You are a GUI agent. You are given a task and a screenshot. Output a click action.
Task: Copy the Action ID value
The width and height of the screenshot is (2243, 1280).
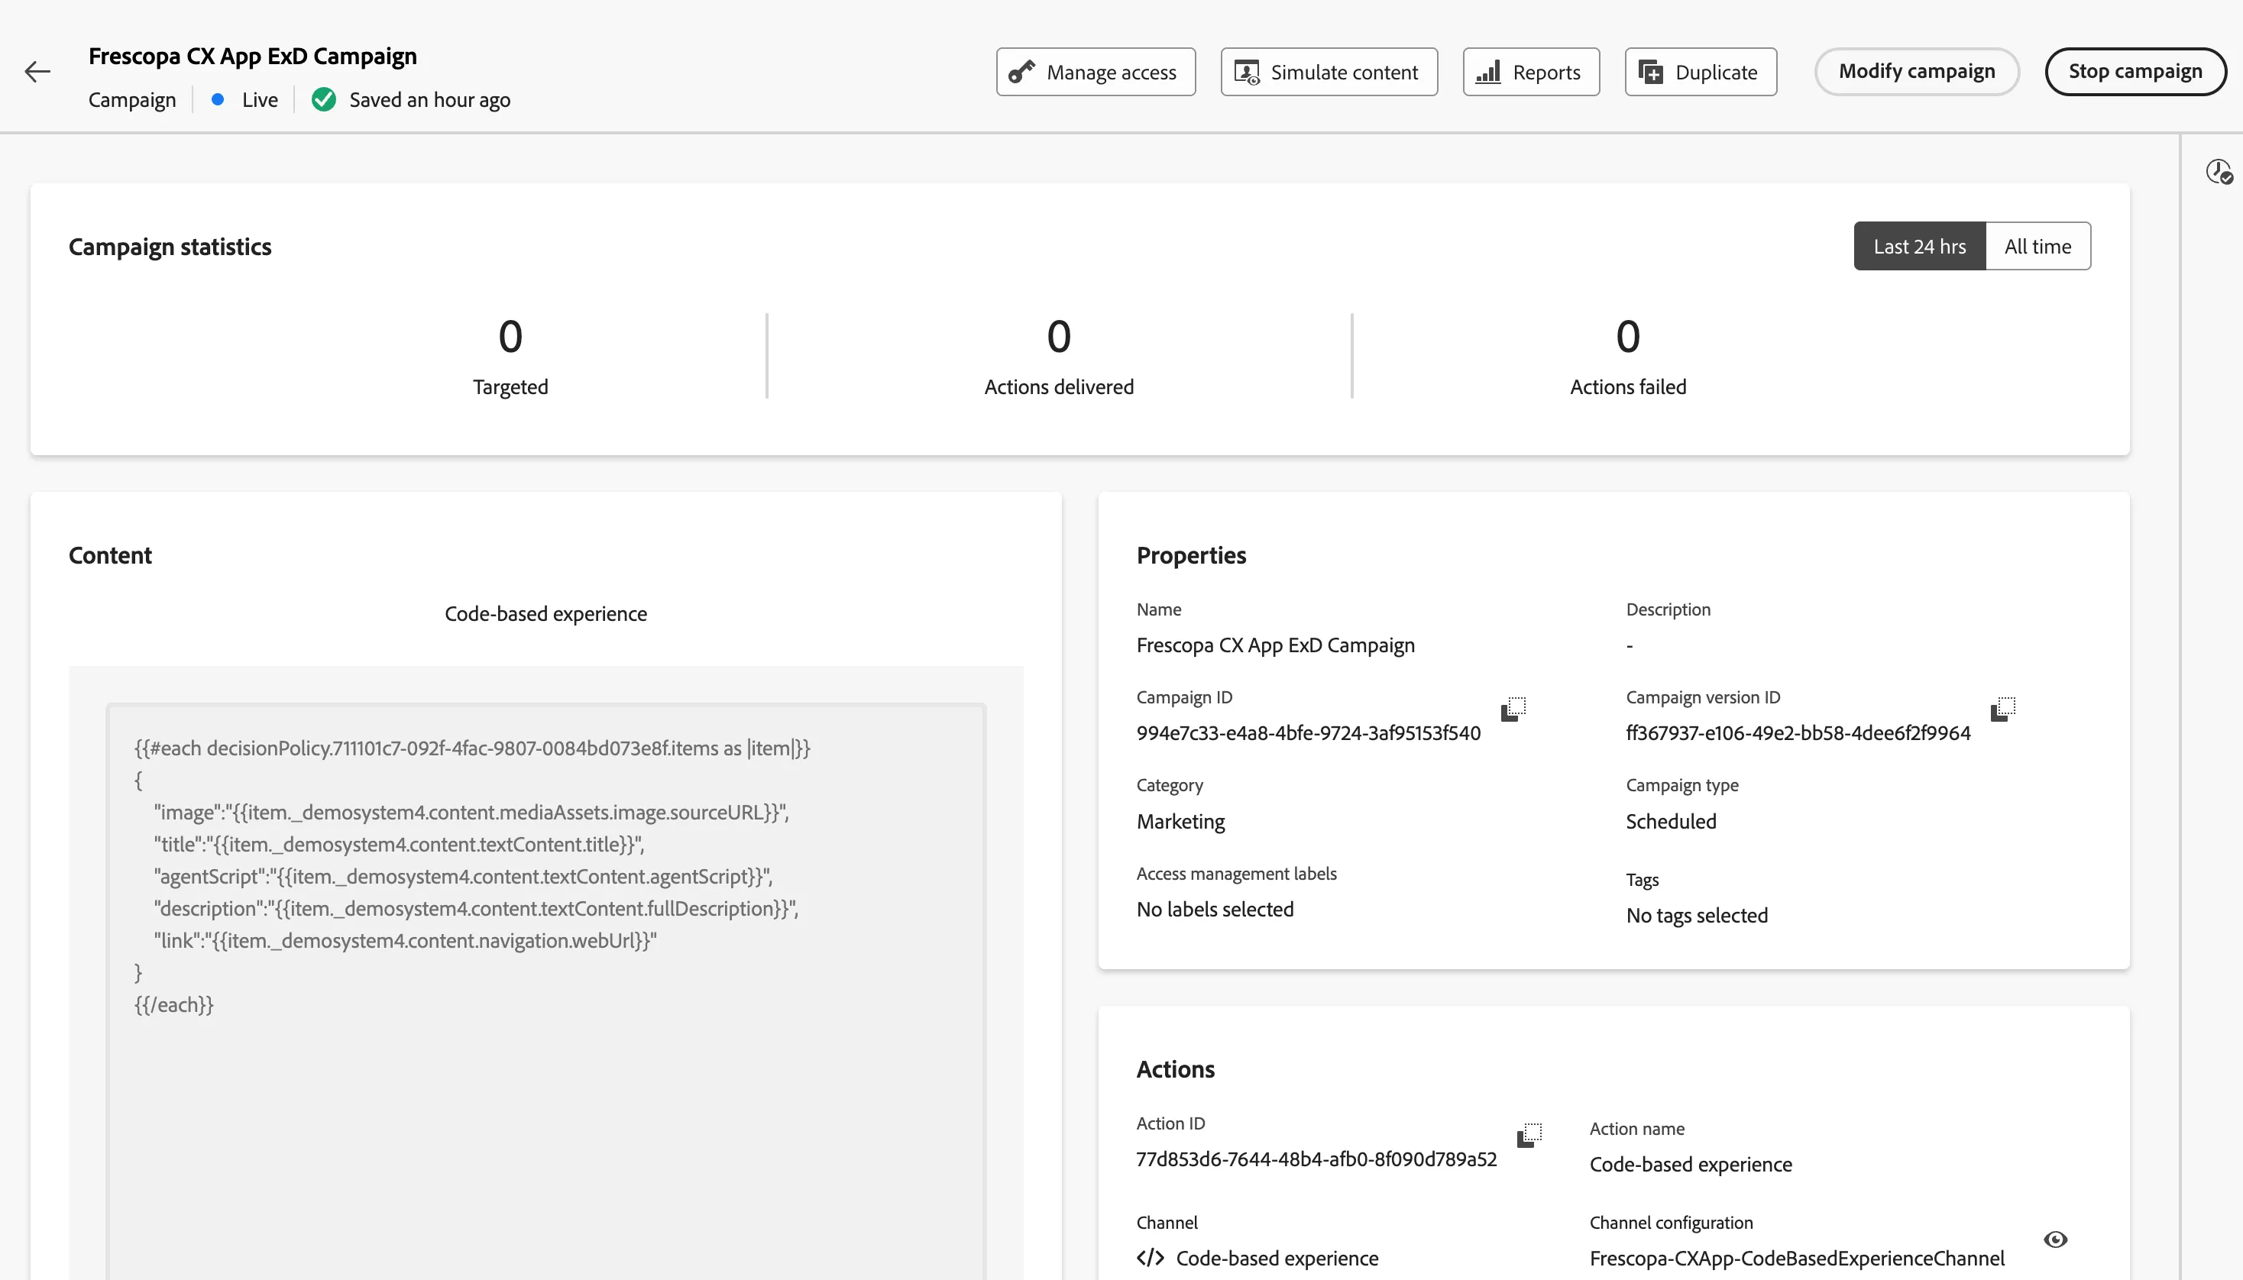pyautogui.click(x=1529, y=1135)
